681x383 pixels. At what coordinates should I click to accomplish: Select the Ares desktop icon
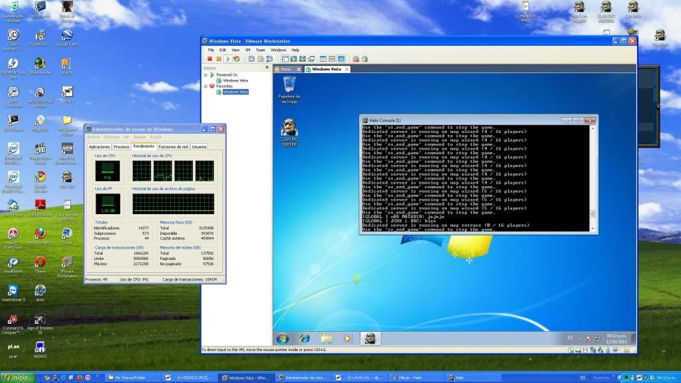click(40, 293)
